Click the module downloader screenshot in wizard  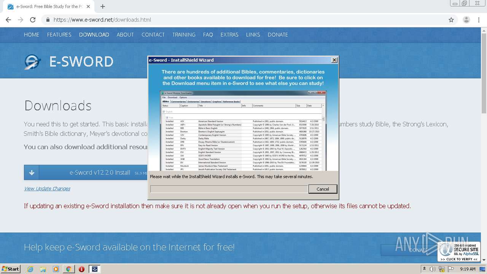(x=243, y=131)
